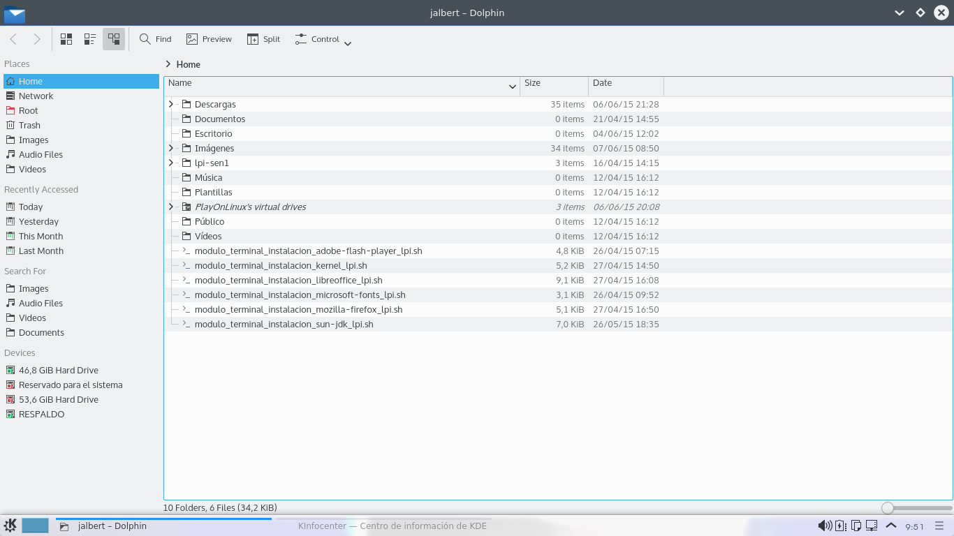The height and width of the screenshot is (536, 954).
Task: Expand the Imágenes folder
Action: tap(171, 148)
